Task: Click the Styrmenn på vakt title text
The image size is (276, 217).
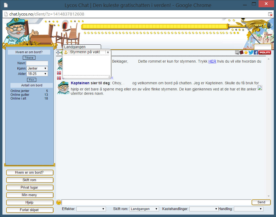Action: [85, 52]
